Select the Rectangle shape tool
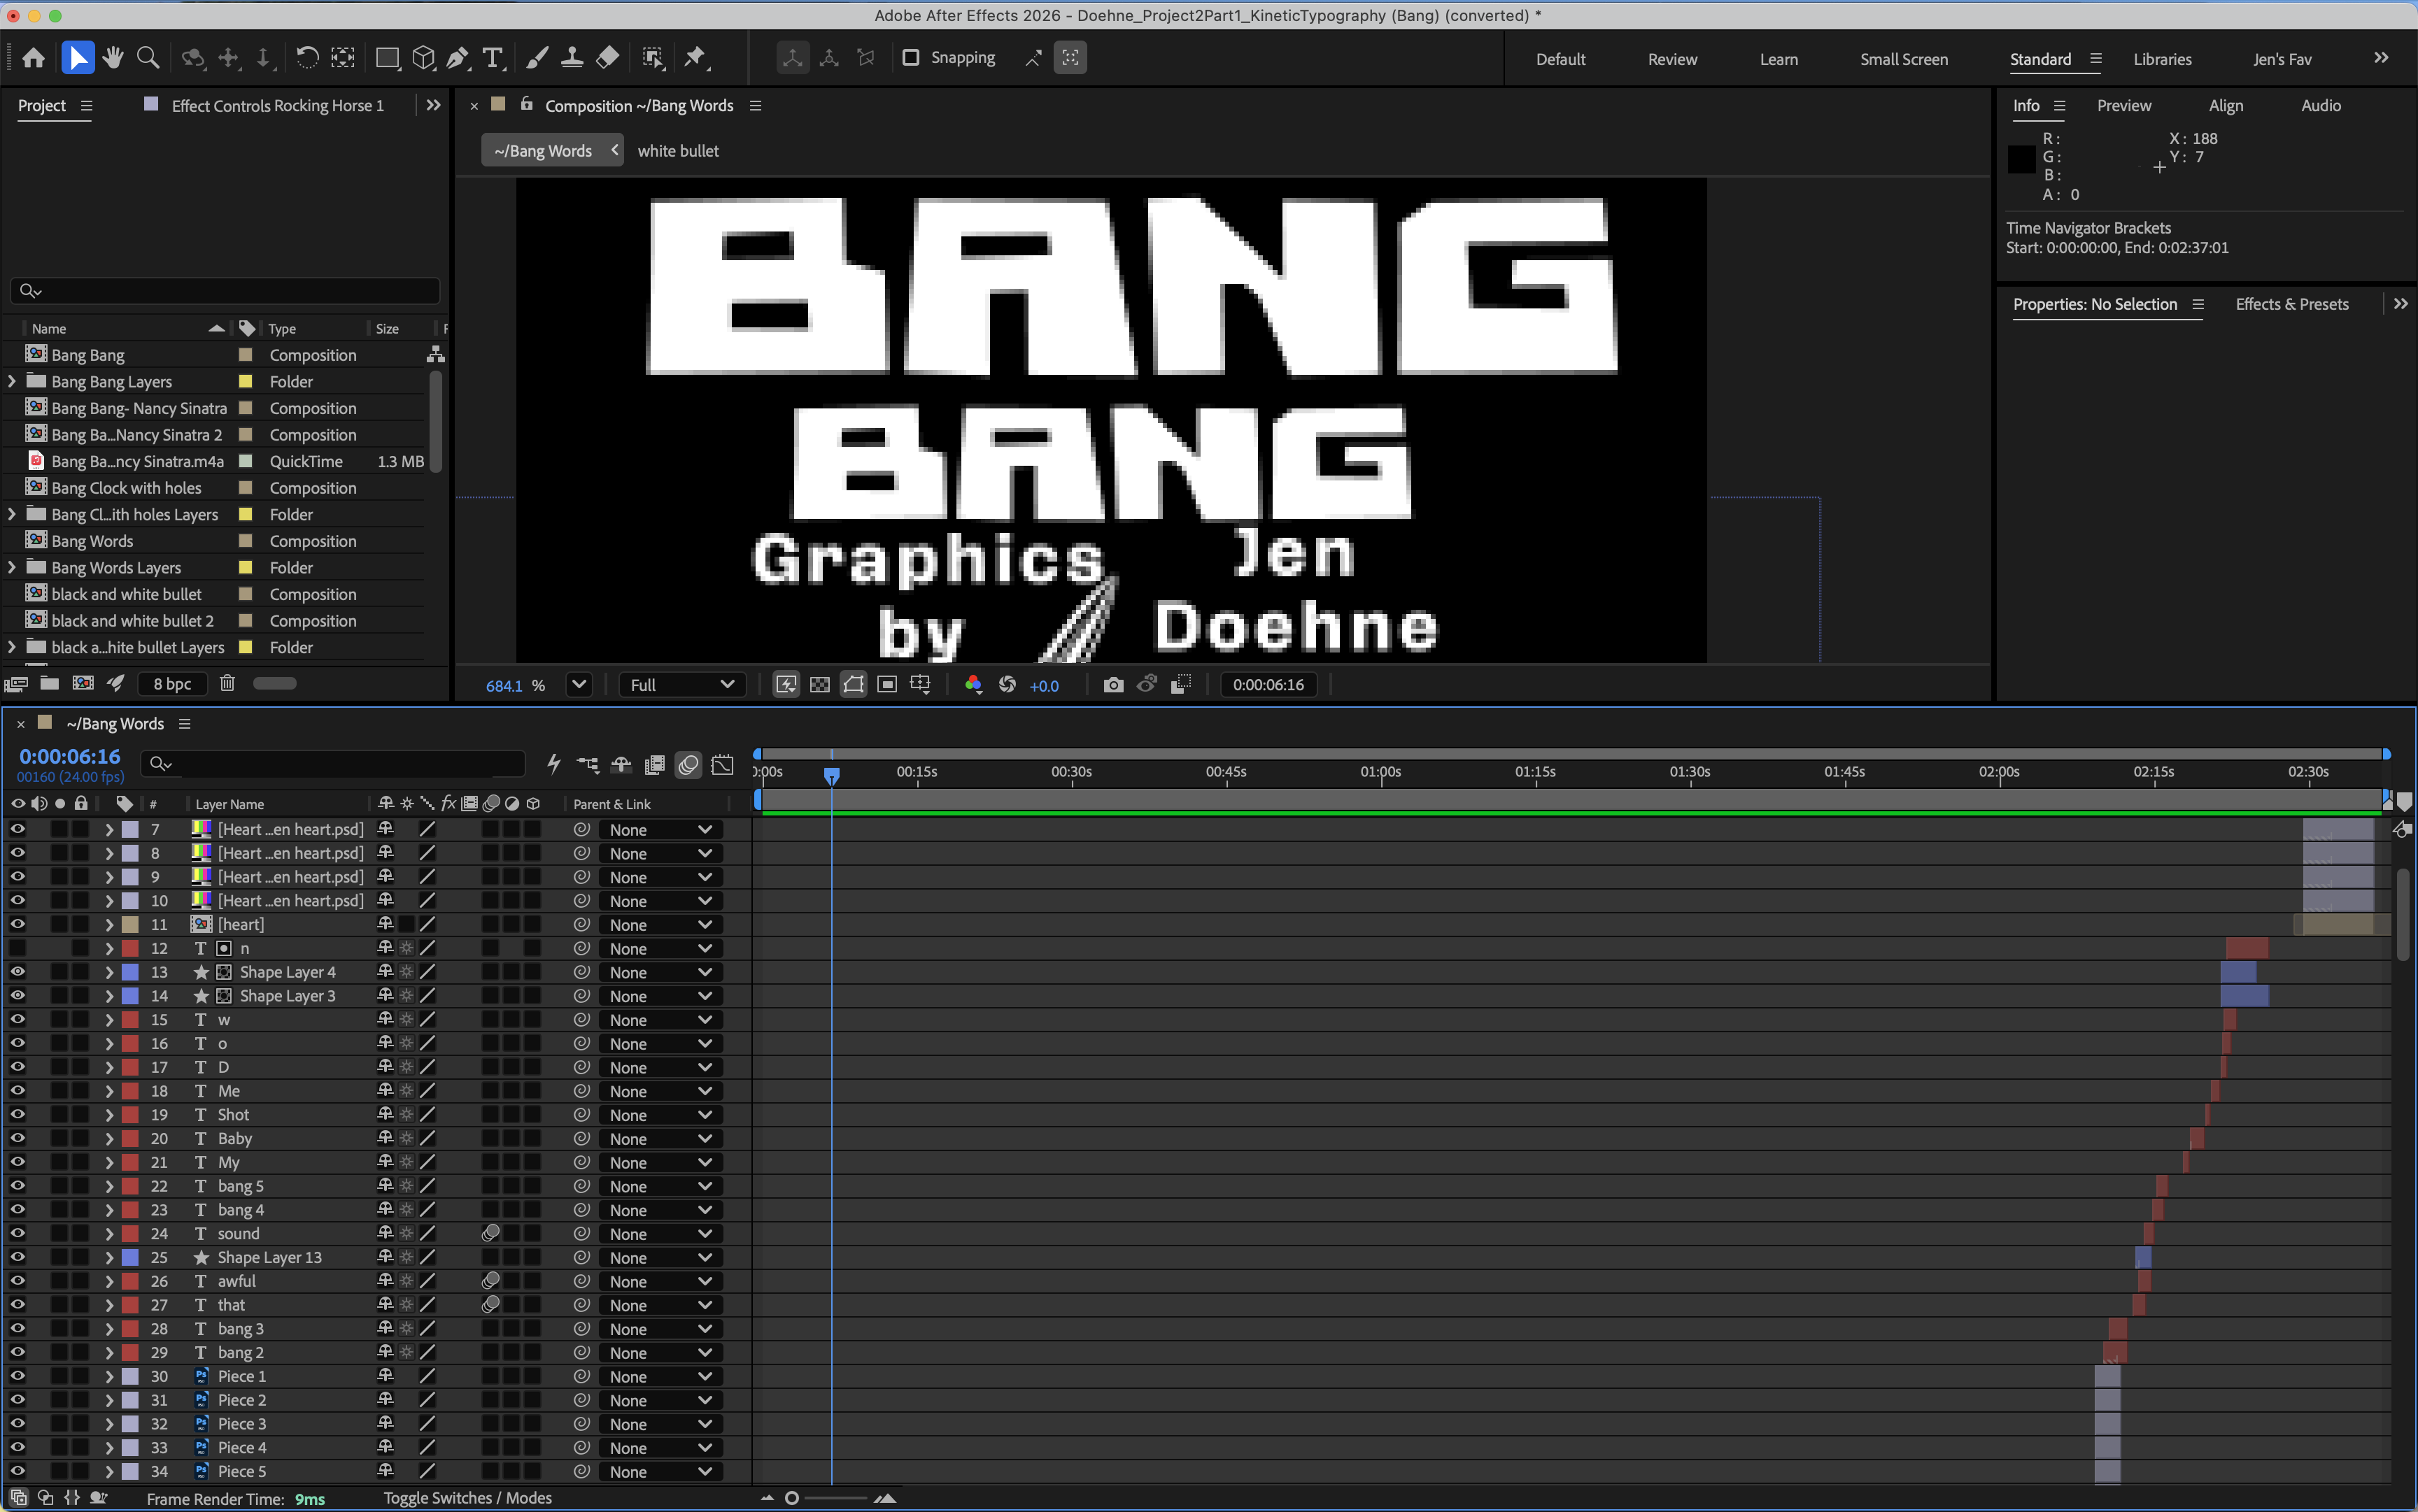Screen dimensions: 2418x1512 387,58
